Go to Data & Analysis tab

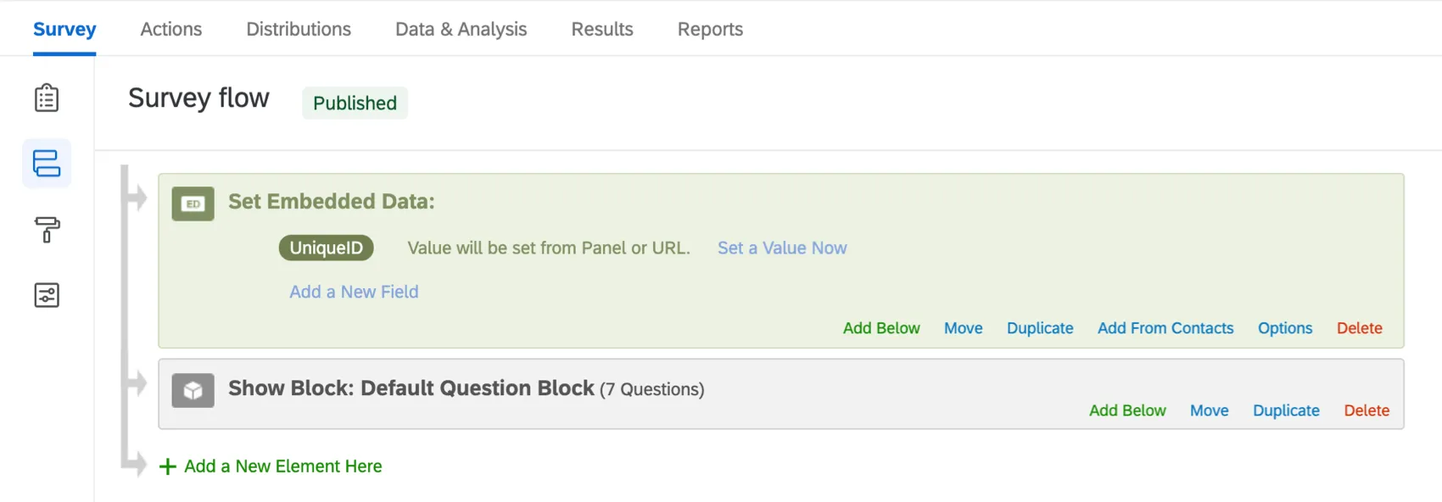click(x=461, y=29)
